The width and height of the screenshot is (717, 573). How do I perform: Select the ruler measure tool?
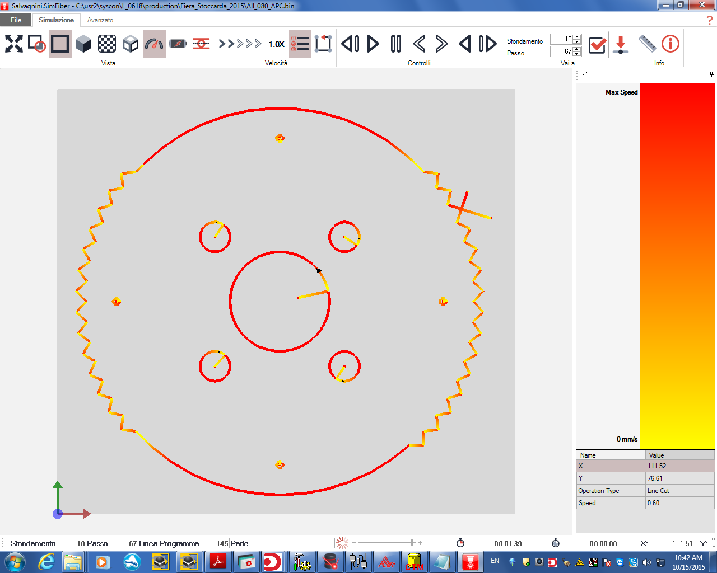point(648,44)
